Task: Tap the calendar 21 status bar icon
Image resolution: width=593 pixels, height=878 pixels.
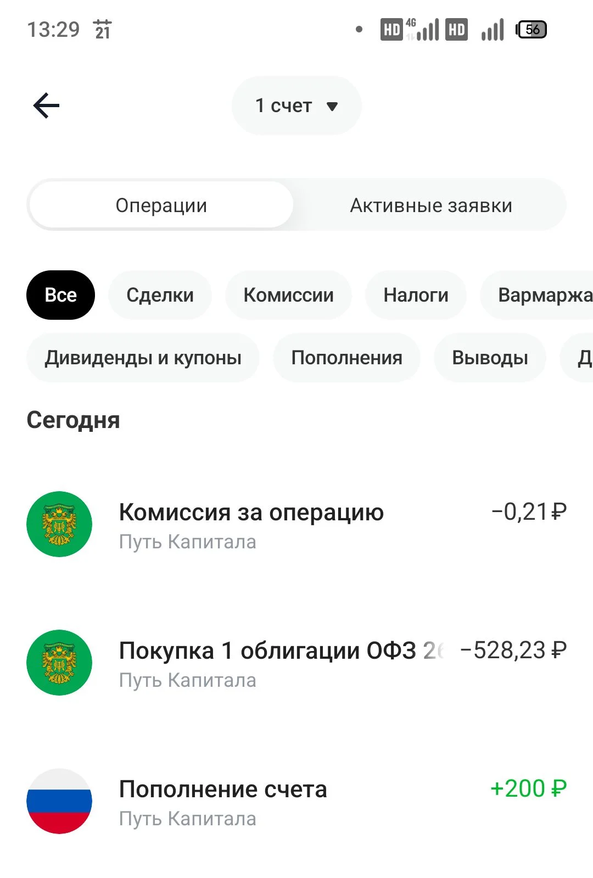Action: click(x=103, y=29)
